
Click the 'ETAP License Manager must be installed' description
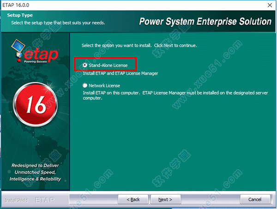175,96
